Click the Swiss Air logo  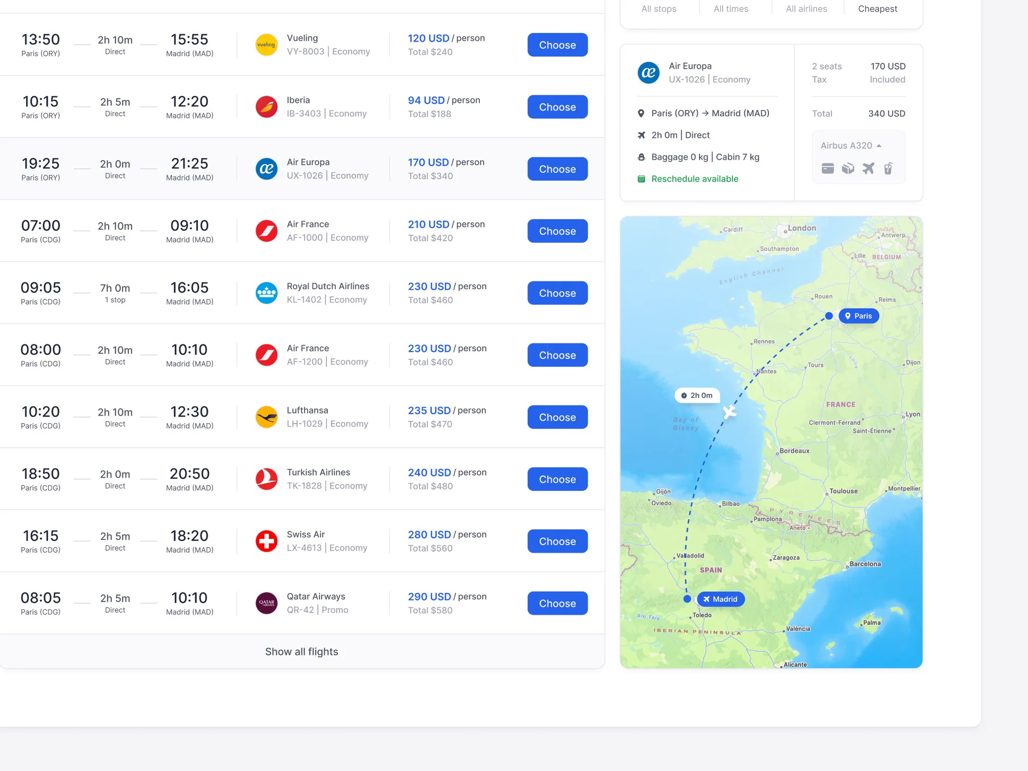click(267, 541)
